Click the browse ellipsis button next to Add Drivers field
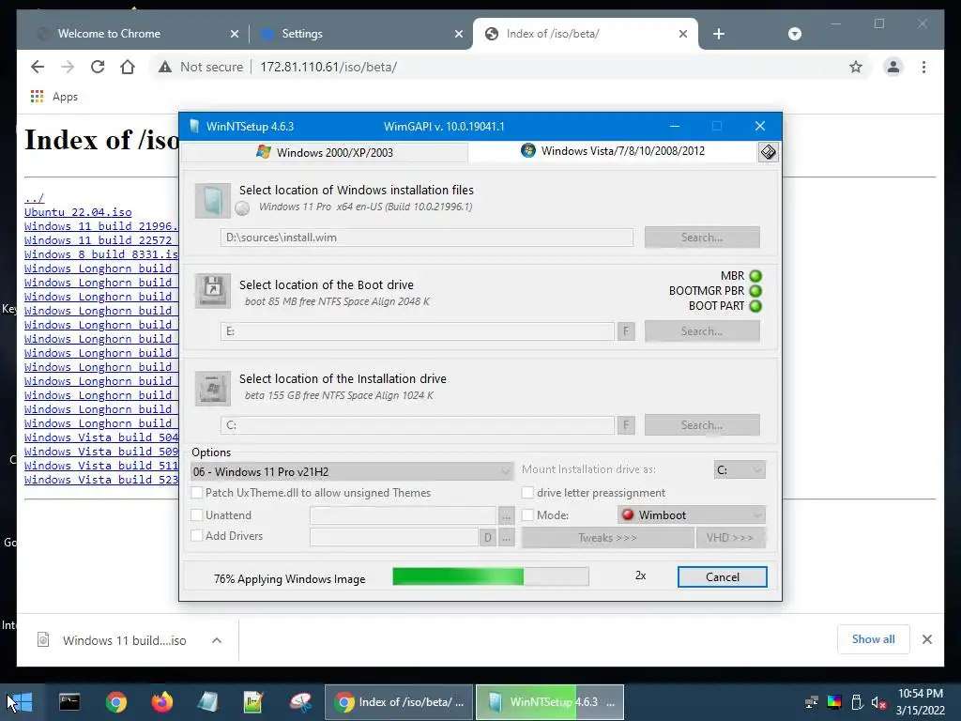Viewport: 961px width, 721px height. 506,538
